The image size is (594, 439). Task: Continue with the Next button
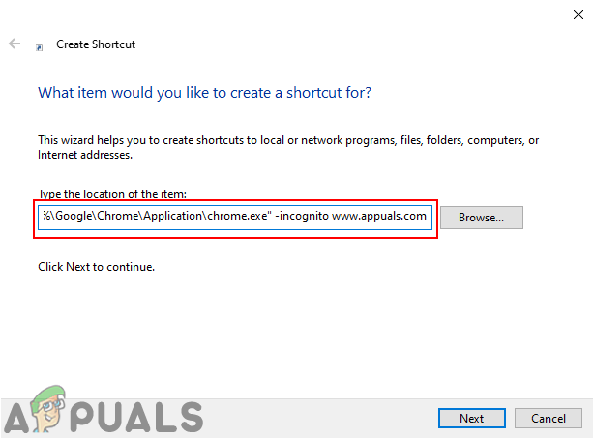(x=472, y=418)
